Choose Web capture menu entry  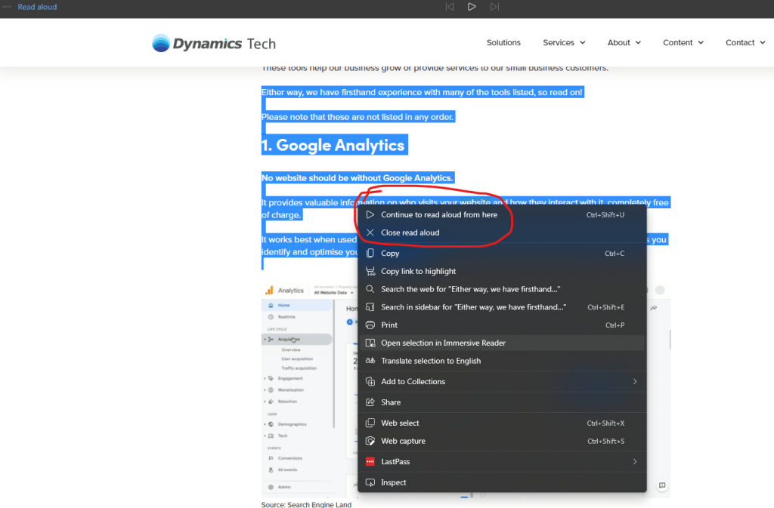502,441
